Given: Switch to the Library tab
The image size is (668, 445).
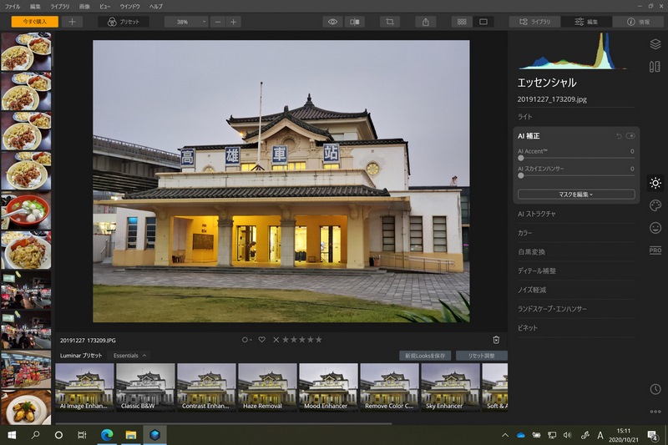Looking at the screenshot, I should click(534, 22).
